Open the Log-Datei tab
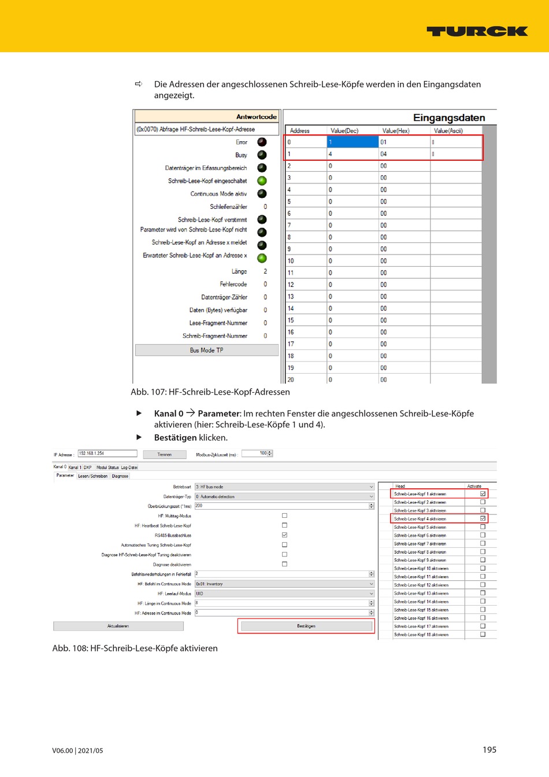Image resolution: width=549 pixels, height=777 pixels. (x=129, y=467)
